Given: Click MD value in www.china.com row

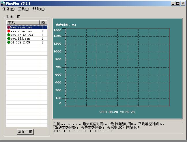Looking at the screenshot, I should [42, 35].
